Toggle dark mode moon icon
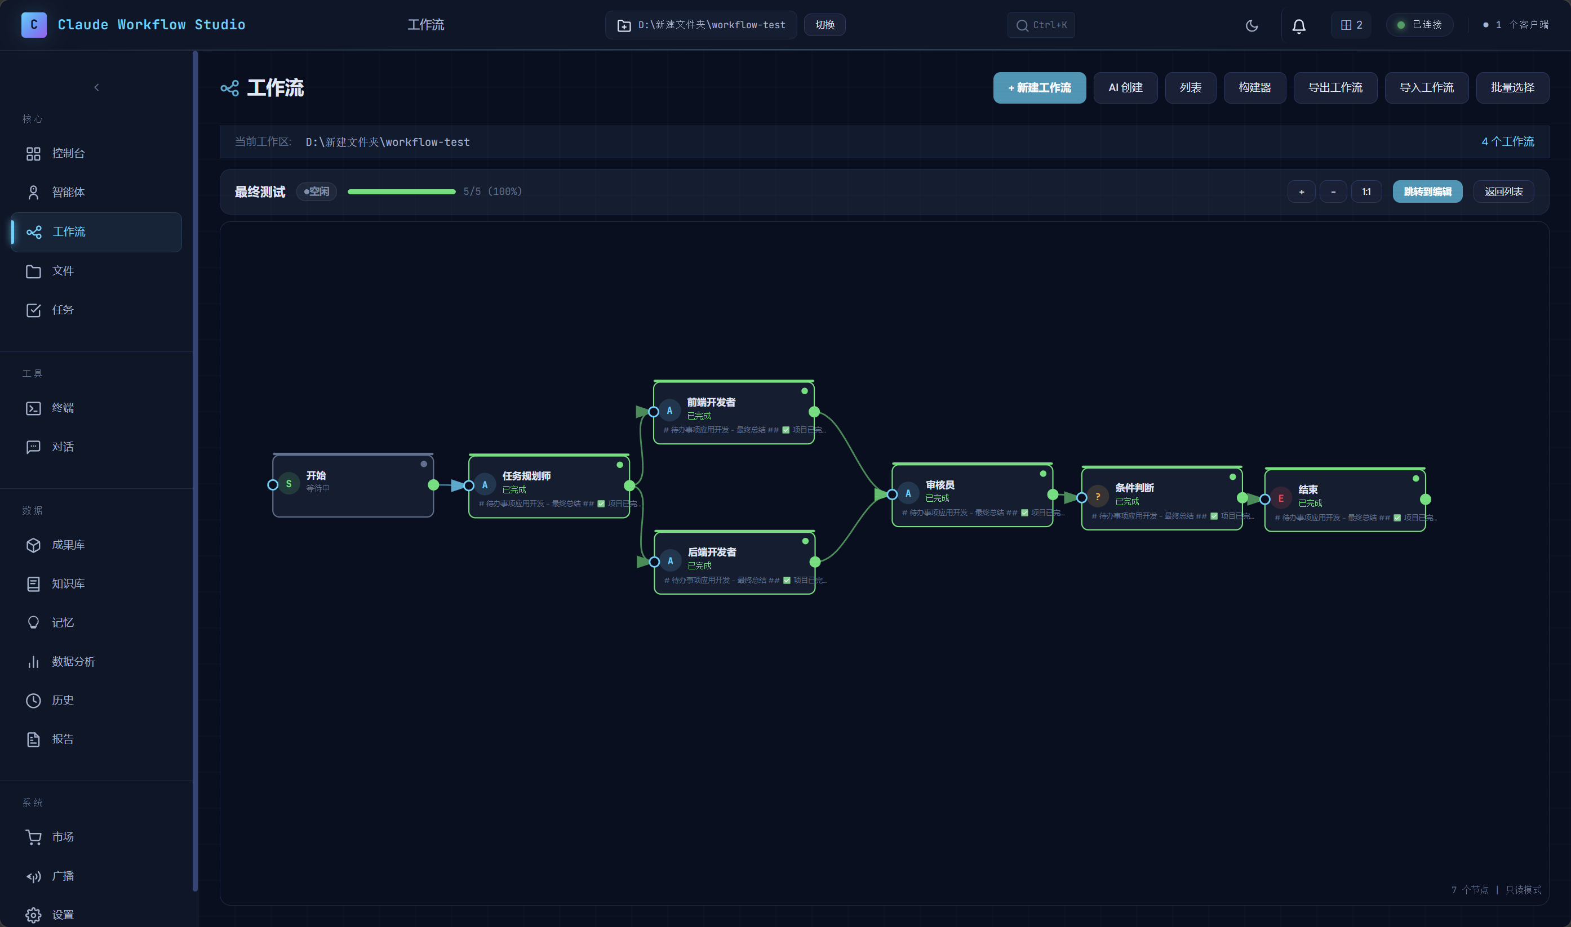 [x=1252, y=25]
